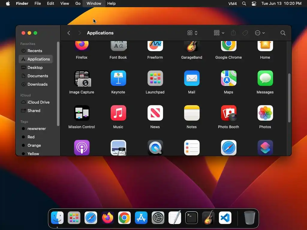Open the Trash in the Dock

click(x=250, y=218)
